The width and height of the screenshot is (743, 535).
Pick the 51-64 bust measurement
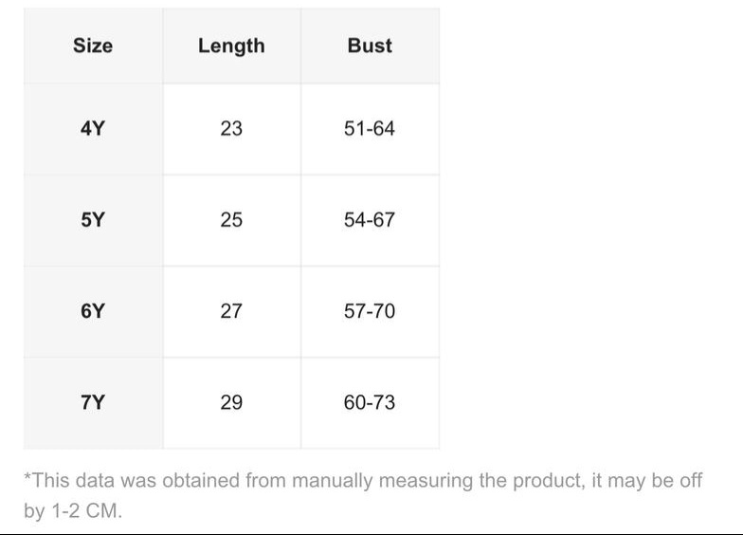370,128
